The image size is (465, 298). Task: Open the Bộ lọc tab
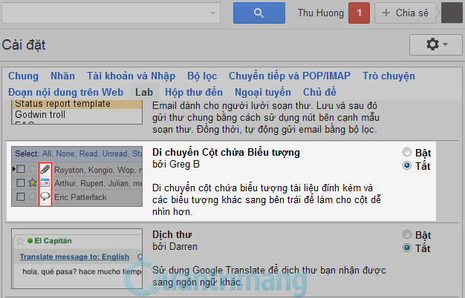click(x=202, y=76)
